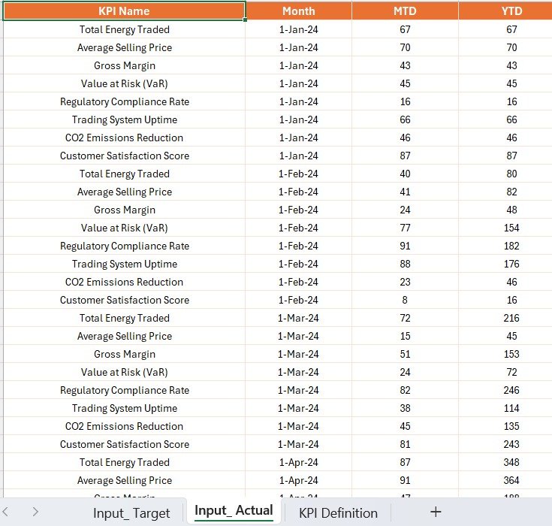Click the YTD column header cell
This screenshot has height=526, width=552.
(x=511, y=11)
